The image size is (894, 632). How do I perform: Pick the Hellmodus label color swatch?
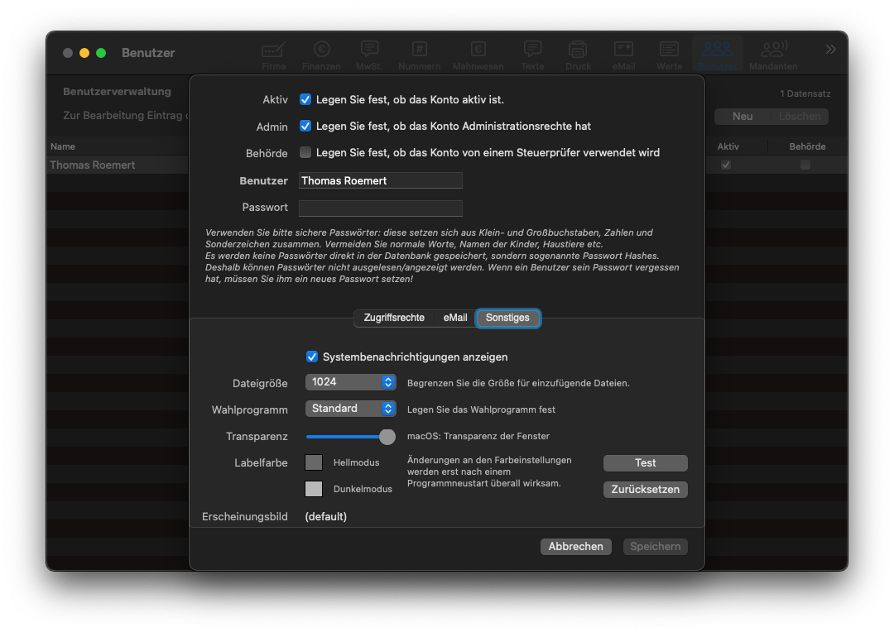[314, 462]
